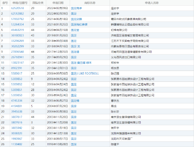This screenshot has height=147, width=194.
Task: Open application number 1990967
Action: 16,139
